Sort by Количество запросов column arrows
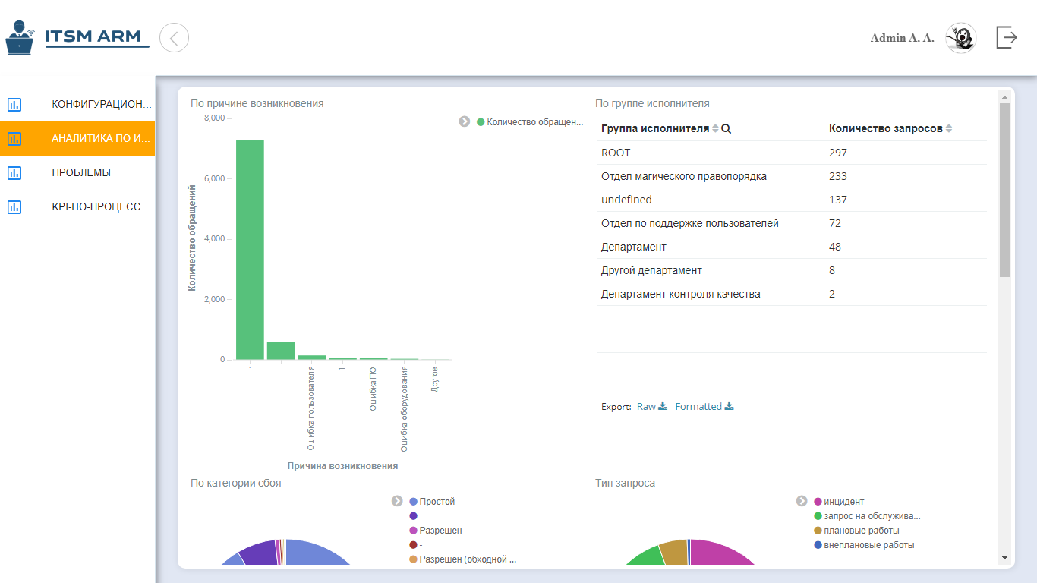 coord(949,129)
